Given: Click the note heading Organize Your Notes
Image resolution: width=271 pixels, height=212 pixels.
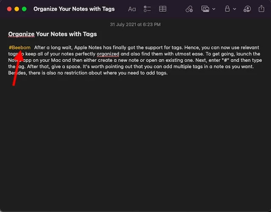Looking at the screenshot, I should [53, 34].
